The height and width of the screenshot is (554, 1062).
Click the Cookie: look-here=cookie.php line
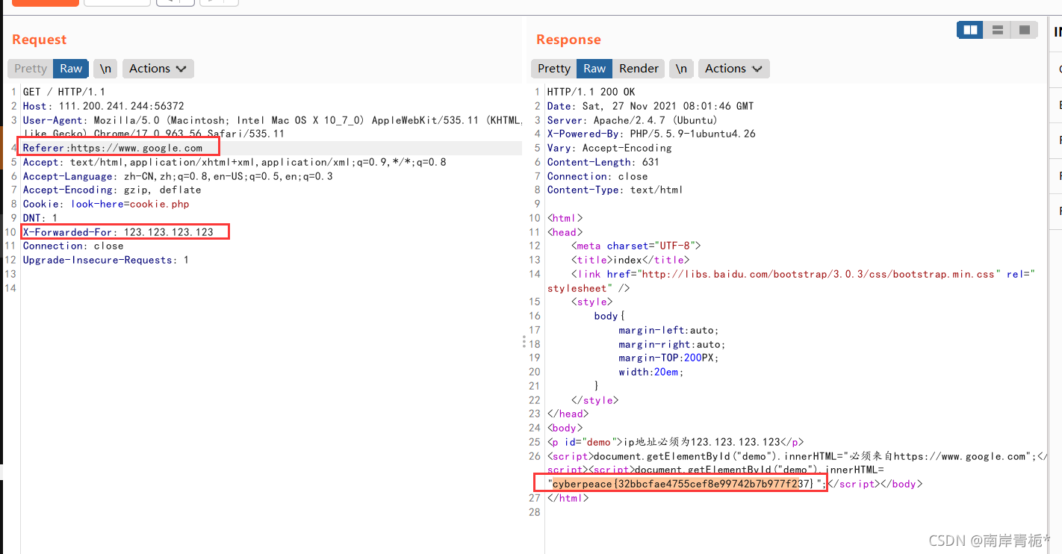106,204
